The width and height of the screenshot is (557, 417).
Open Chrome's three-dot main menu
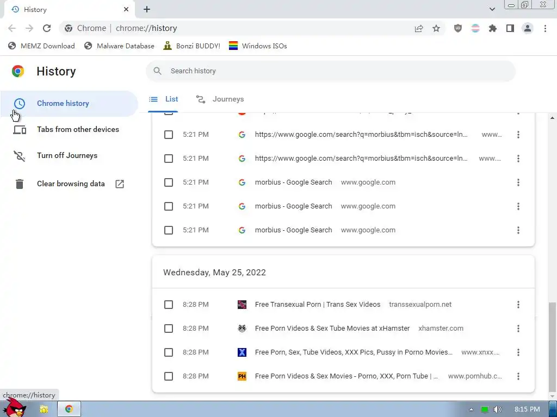pyautogui.click(x=545, y=28)
